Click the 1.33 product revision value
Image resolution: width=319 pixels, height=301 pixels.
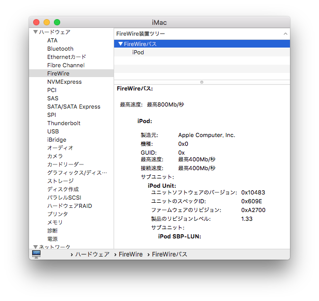(x=247, y=219)
